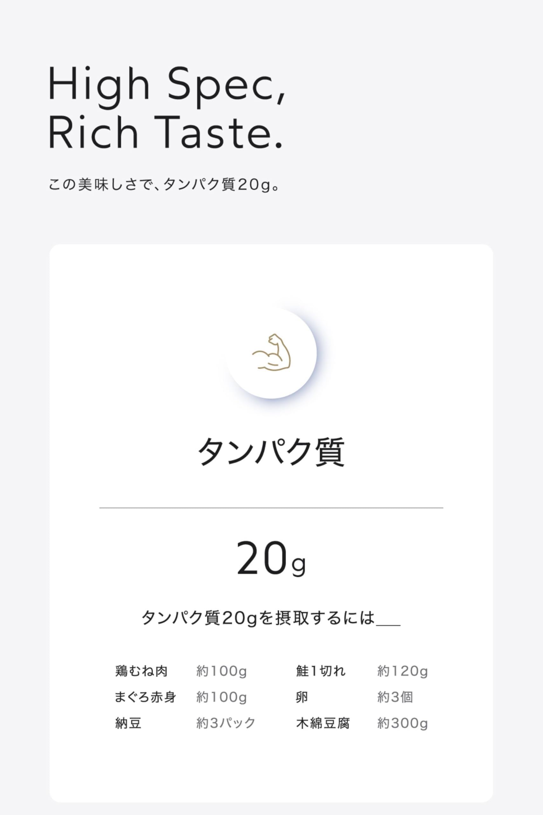Image resolution: width=543 pixels, height=815 pixels.
Task: Select the "卵" food label
Action: [x=302, y=697]
